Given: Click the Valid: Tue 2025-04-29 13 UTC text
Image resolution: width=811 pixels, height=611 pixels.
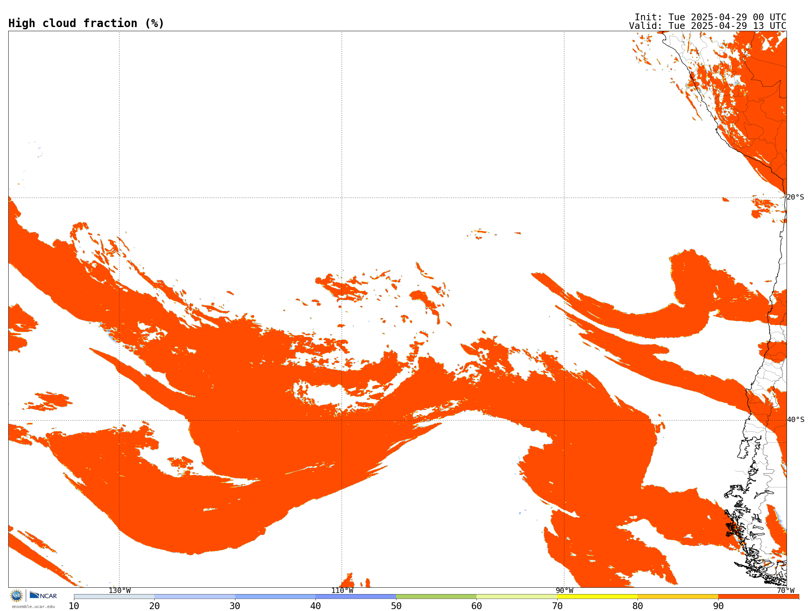Looking at the screenshot, I should click(x=708, y=26).
